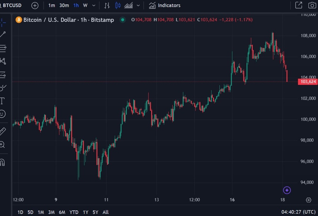Click the O104,708 open value
Image resolution: width=318 pixels, height=216 pixels.
141,20
